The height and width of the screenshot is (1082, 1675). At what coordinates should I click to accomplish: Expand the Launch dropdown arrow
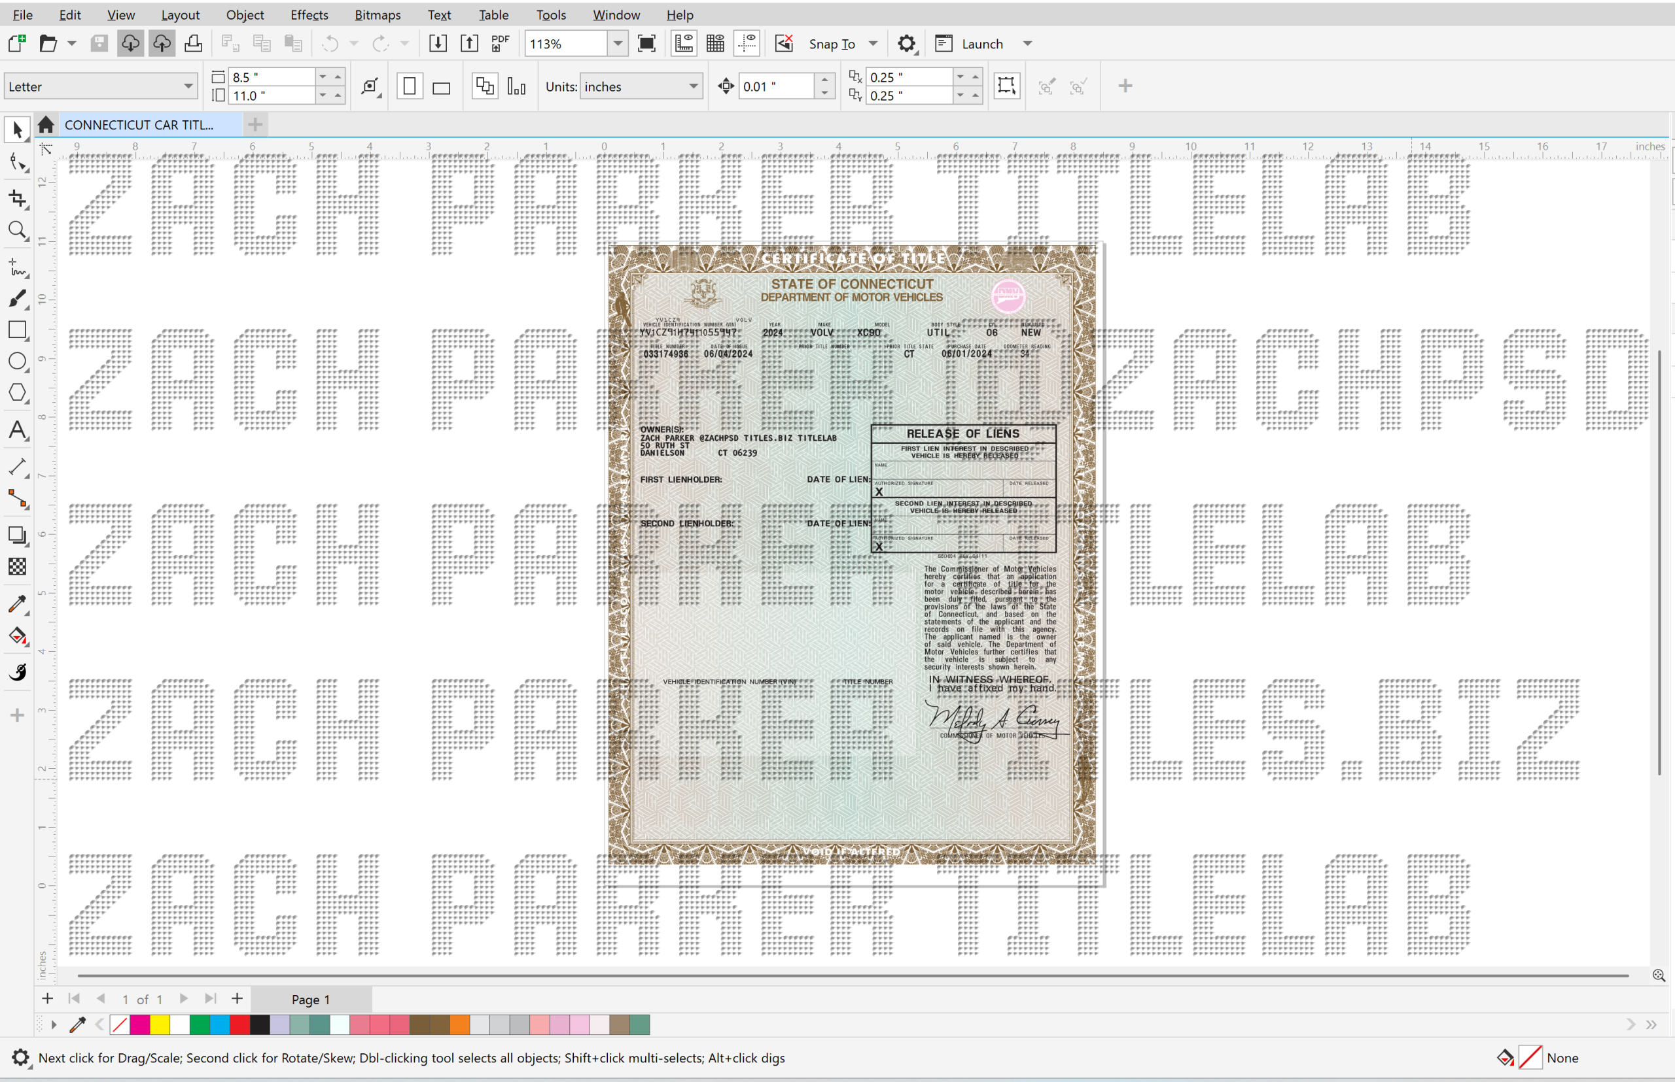pyautogui.click(x=1027, y=44)
